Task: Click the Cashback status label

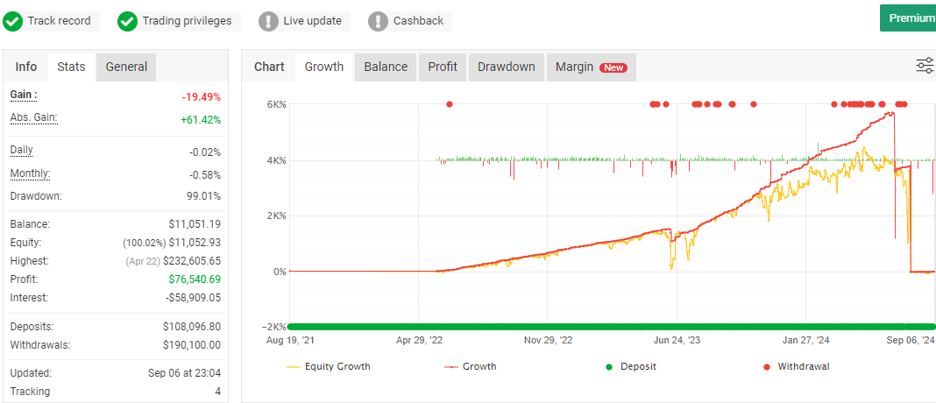Action: coord(418,21)
